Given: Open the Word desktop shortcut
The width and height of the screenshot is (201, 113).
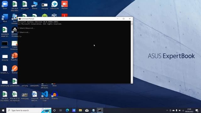Looking at the screenshot, I should click(5, 18).
